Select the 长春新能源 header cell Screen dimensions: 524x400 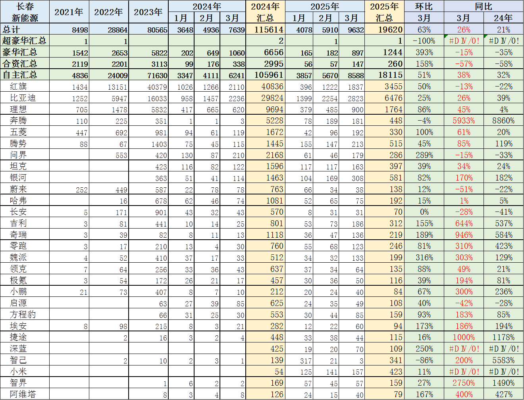[25, 12]
